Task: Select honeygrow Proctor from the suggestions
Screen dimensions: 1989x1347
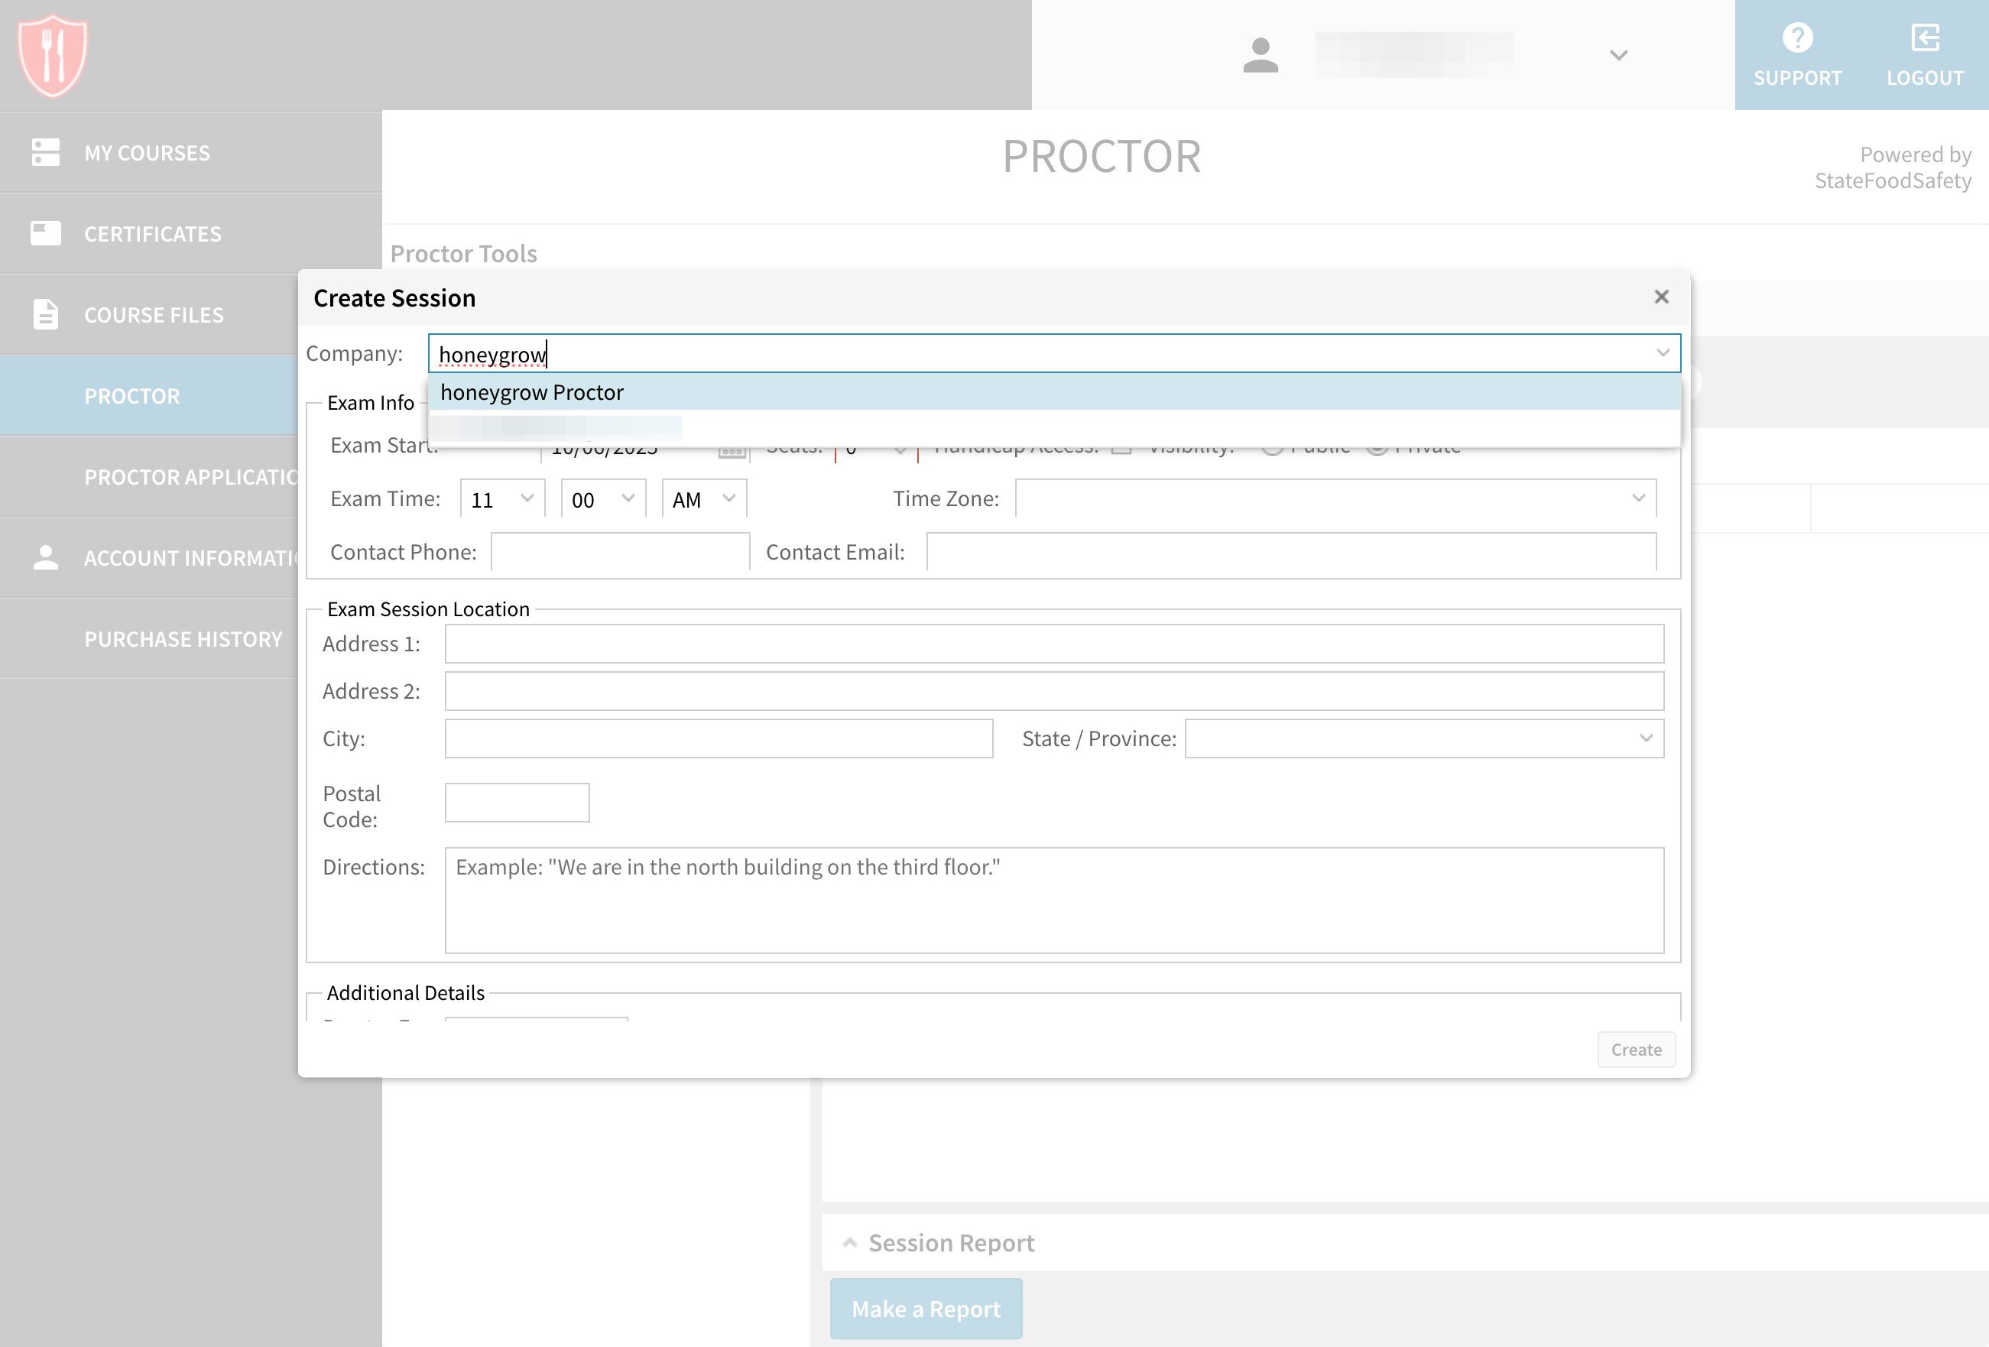Action: [531, 393]
